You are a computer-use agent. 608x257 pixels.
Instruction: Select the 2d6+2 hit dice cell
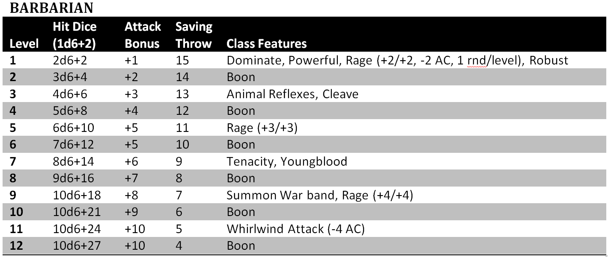pyautogui.click(x=70, y=61)
